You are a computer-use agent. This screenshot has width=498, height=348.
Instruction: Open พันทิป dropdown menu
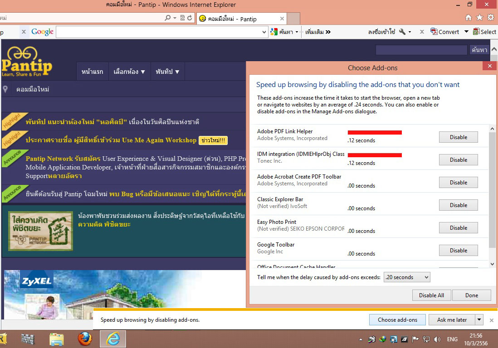167,72
